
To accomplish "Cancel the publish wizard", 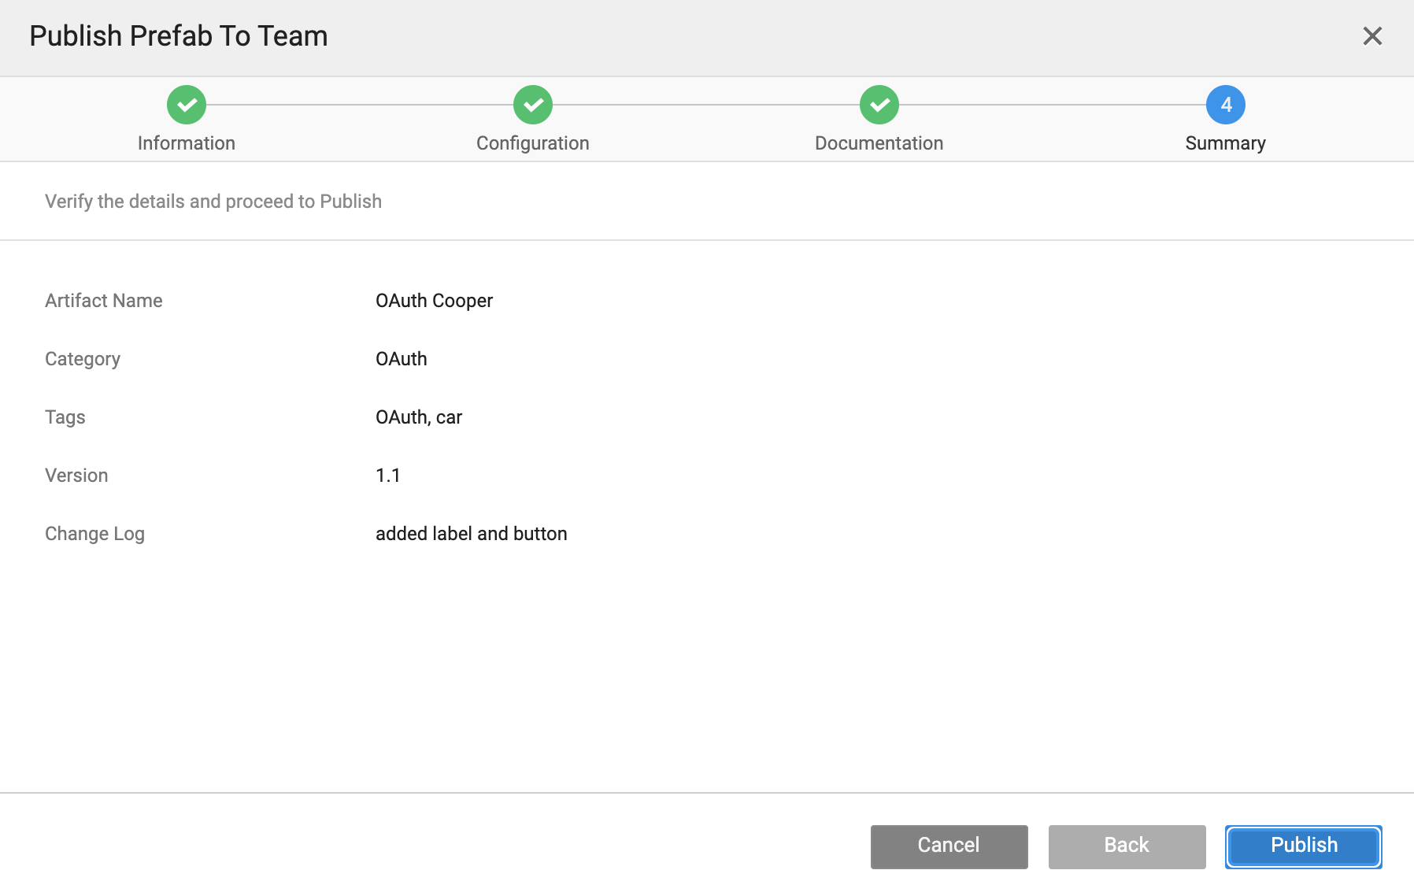I will [x=949, y=846].
